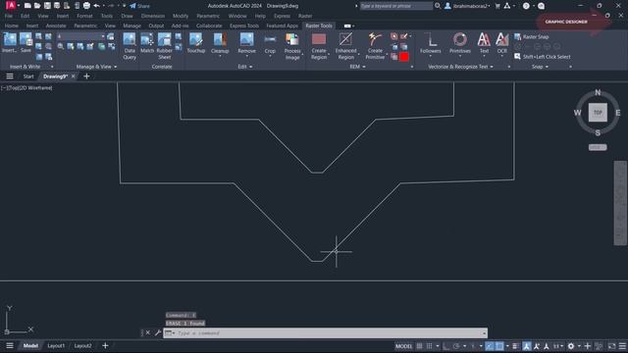This screenshot has width=628, height=353.
Task: Toggle snap mode in the status bar
Action: point(430,346)
